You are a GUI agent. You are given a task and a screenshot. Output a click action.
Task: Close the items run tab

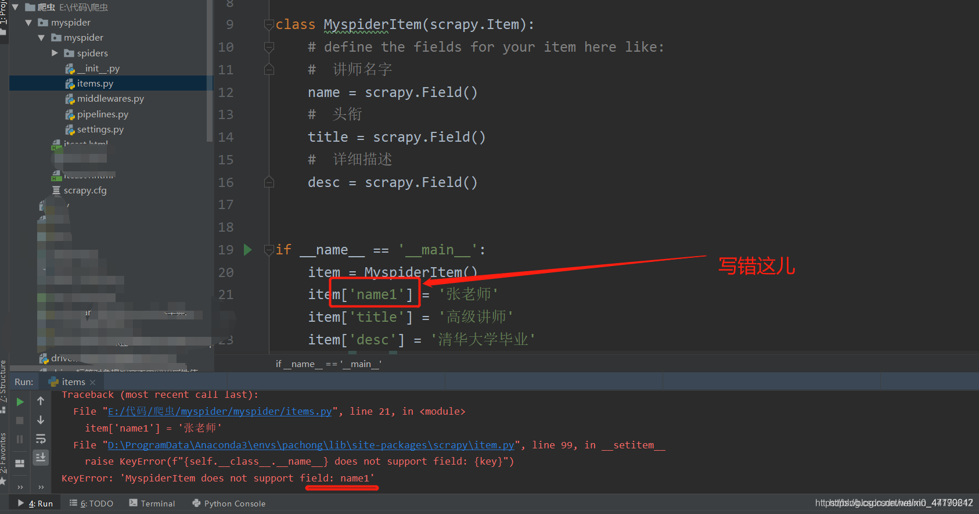pos(93,382)
